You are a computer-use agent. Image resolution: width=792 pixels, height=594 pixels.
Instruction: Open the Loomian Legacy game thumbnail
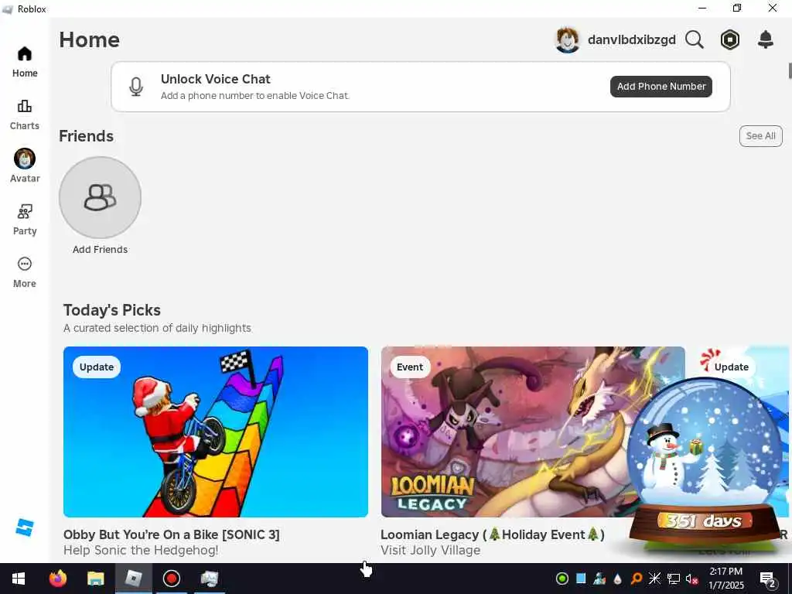(533, 432)
